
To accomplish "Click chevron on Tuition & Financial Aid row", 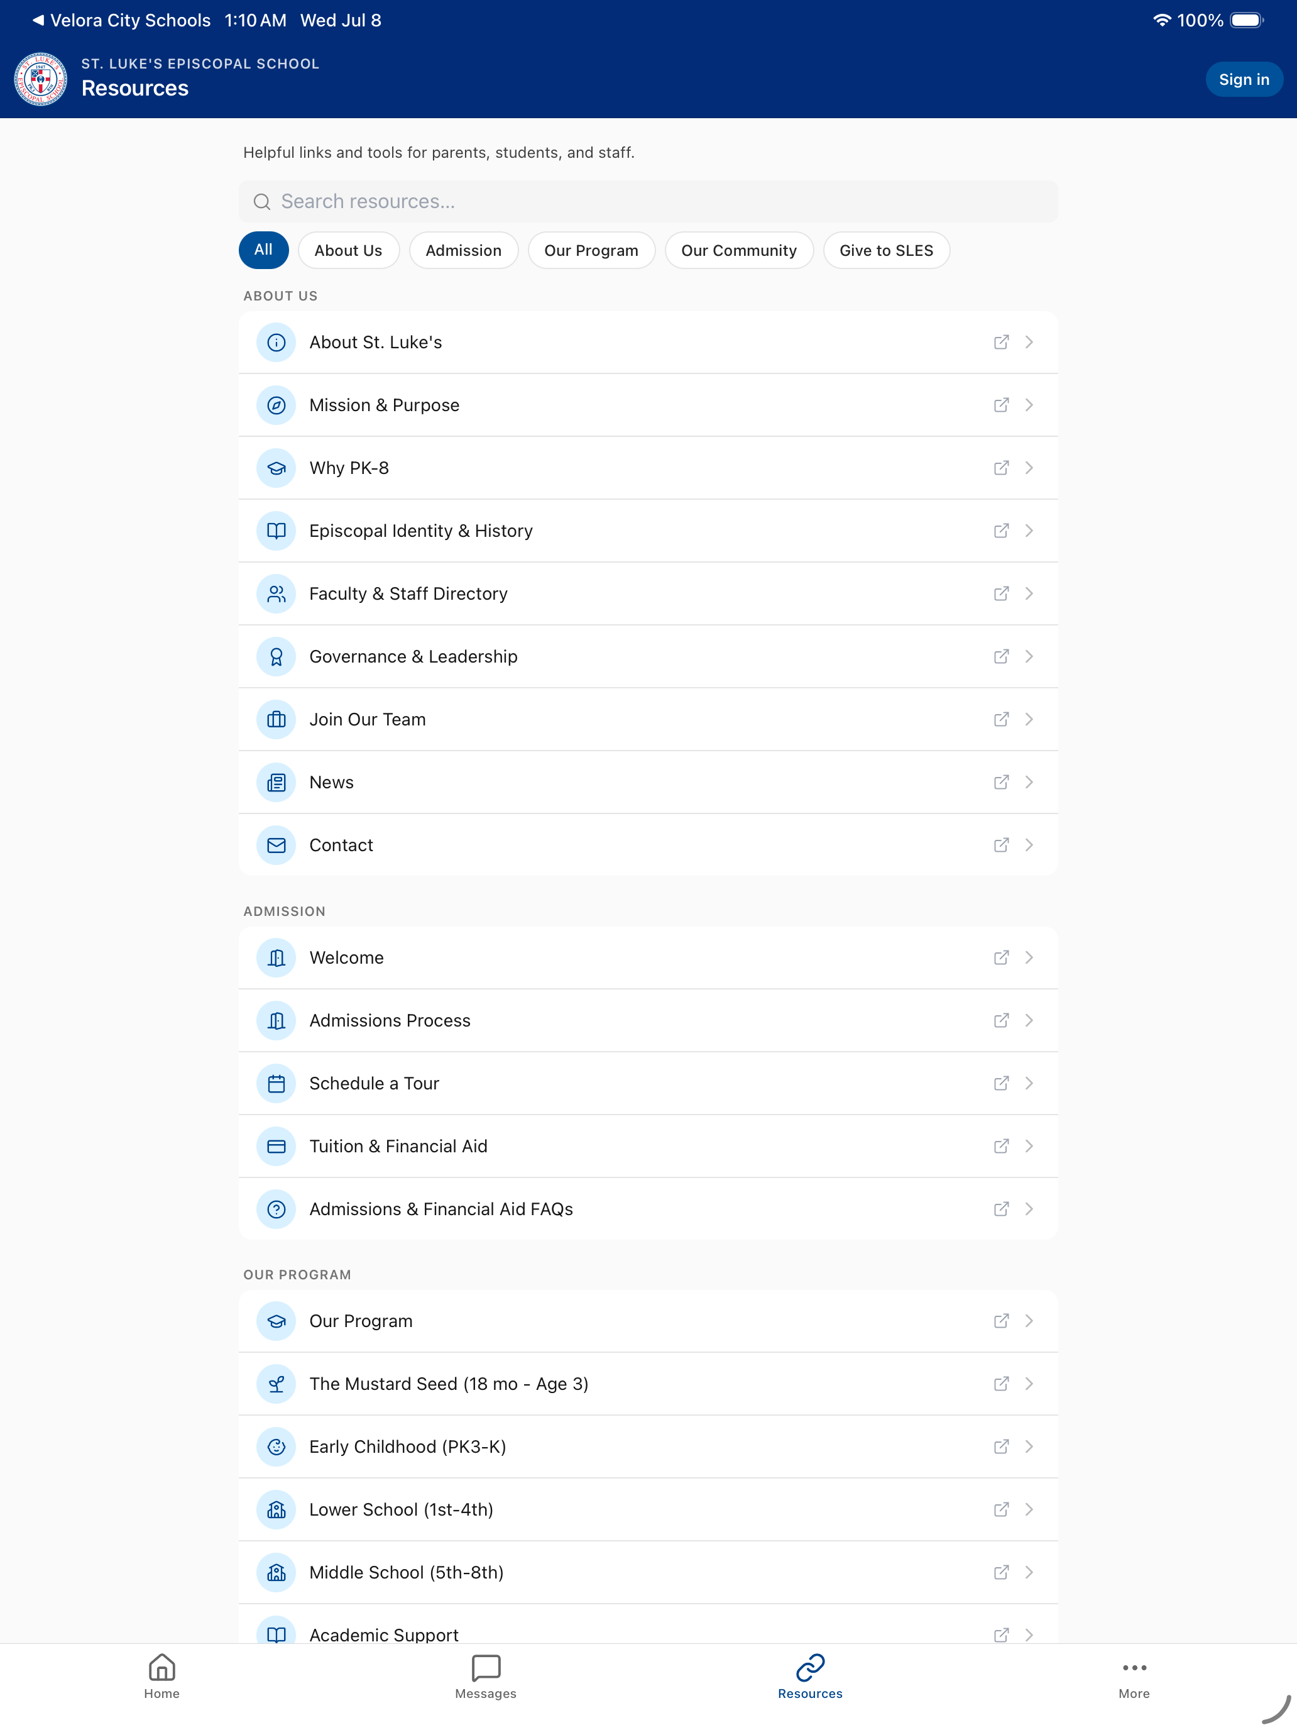I will coord(1030,1147).
